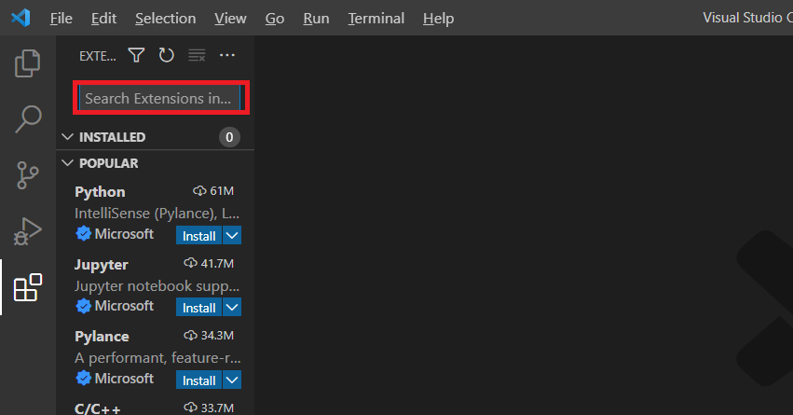Open the Run and Debug view
The height and width of the screenshot is (415, 793).
point(27,231)
